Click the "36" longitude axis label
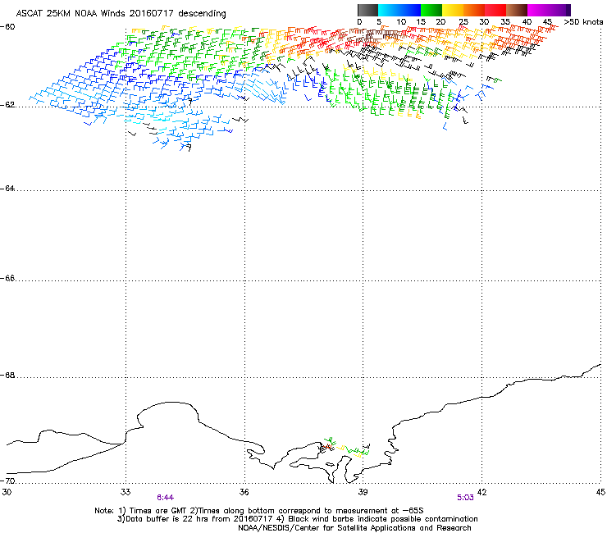Viewport: 607px width, 533px height. click(244, 492)
